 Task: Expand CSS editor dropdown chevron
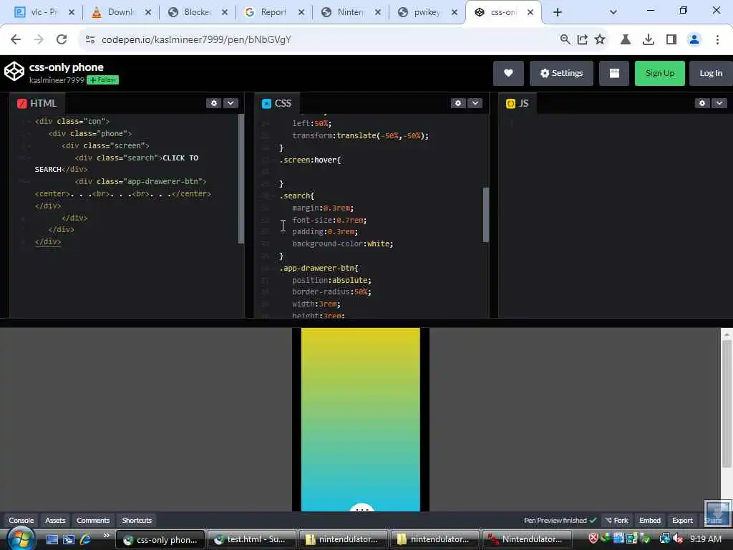point(475,103)
